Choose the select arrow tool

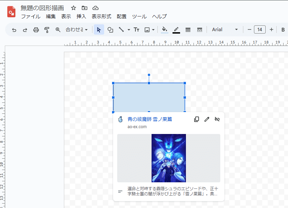pos(99,30)
